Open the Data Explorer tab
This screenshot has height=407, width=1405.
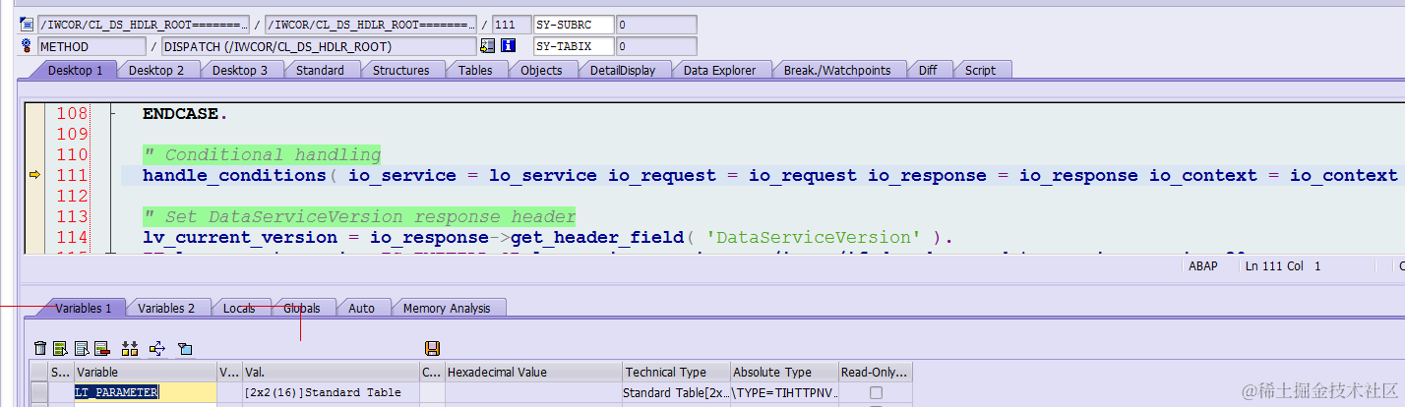pos(719,70)
